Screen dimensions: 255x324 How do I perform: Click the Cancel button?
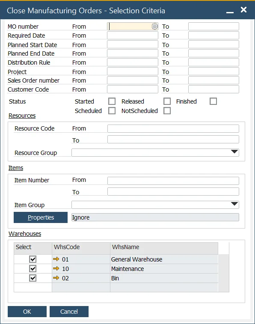69,312
